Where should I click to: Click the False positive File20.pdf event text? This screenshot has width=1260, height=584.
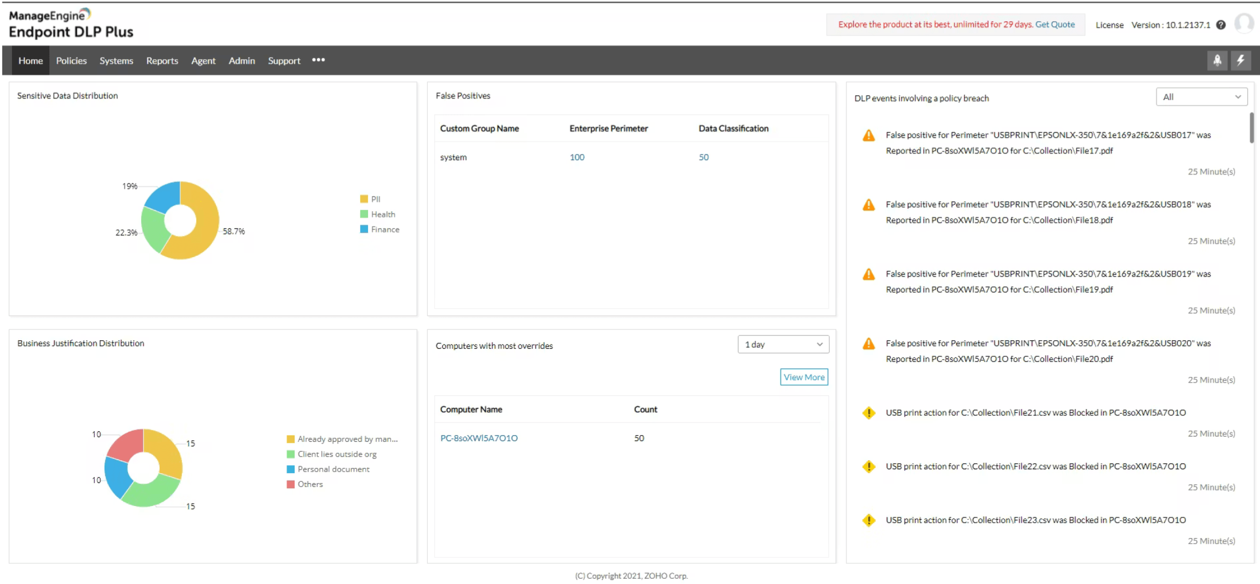tap(1048, 351)
